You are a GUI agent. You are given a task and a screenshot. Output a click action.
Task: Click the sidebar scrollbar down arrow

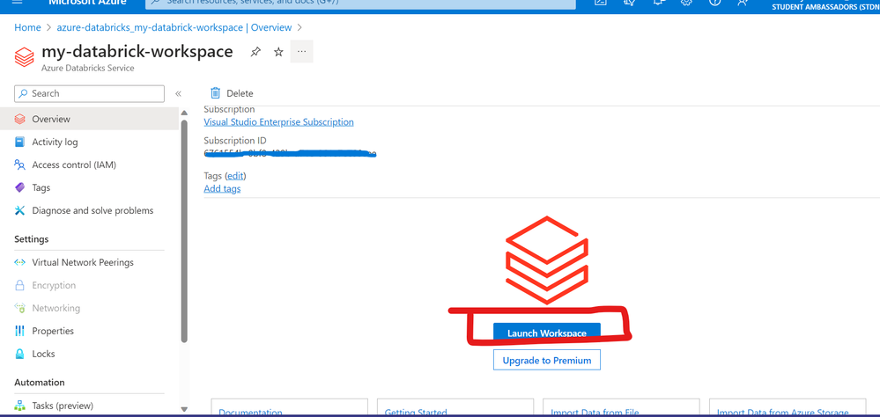(x=184, y=410)
